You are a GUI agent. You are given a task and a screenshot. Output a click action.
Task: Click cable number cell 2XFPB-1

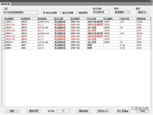(13, 34)
